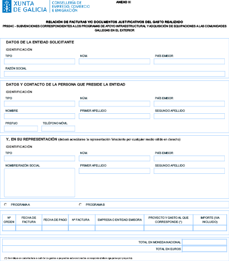The width and height of the screenshot is (229, 261).
Task: Click PRIMER APELLIDO field in president section
Action: pyautogui.click(x=114, y=116)
